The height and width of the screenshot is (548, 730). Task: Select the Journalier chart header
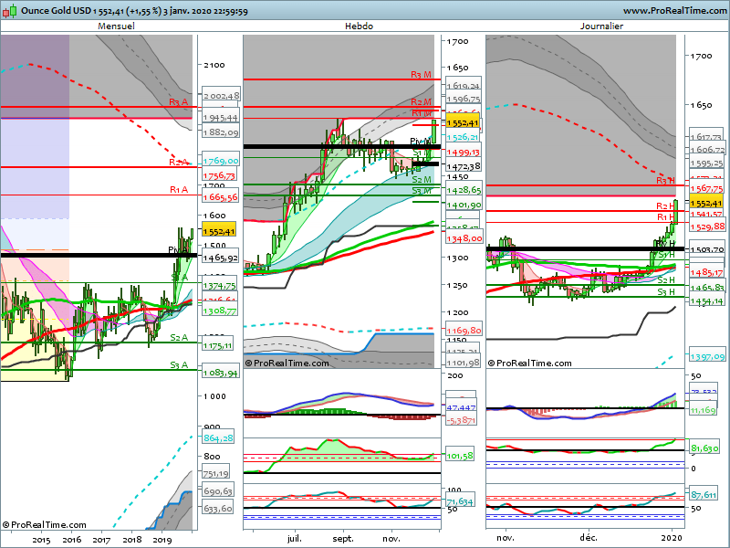tap(601, 26)
